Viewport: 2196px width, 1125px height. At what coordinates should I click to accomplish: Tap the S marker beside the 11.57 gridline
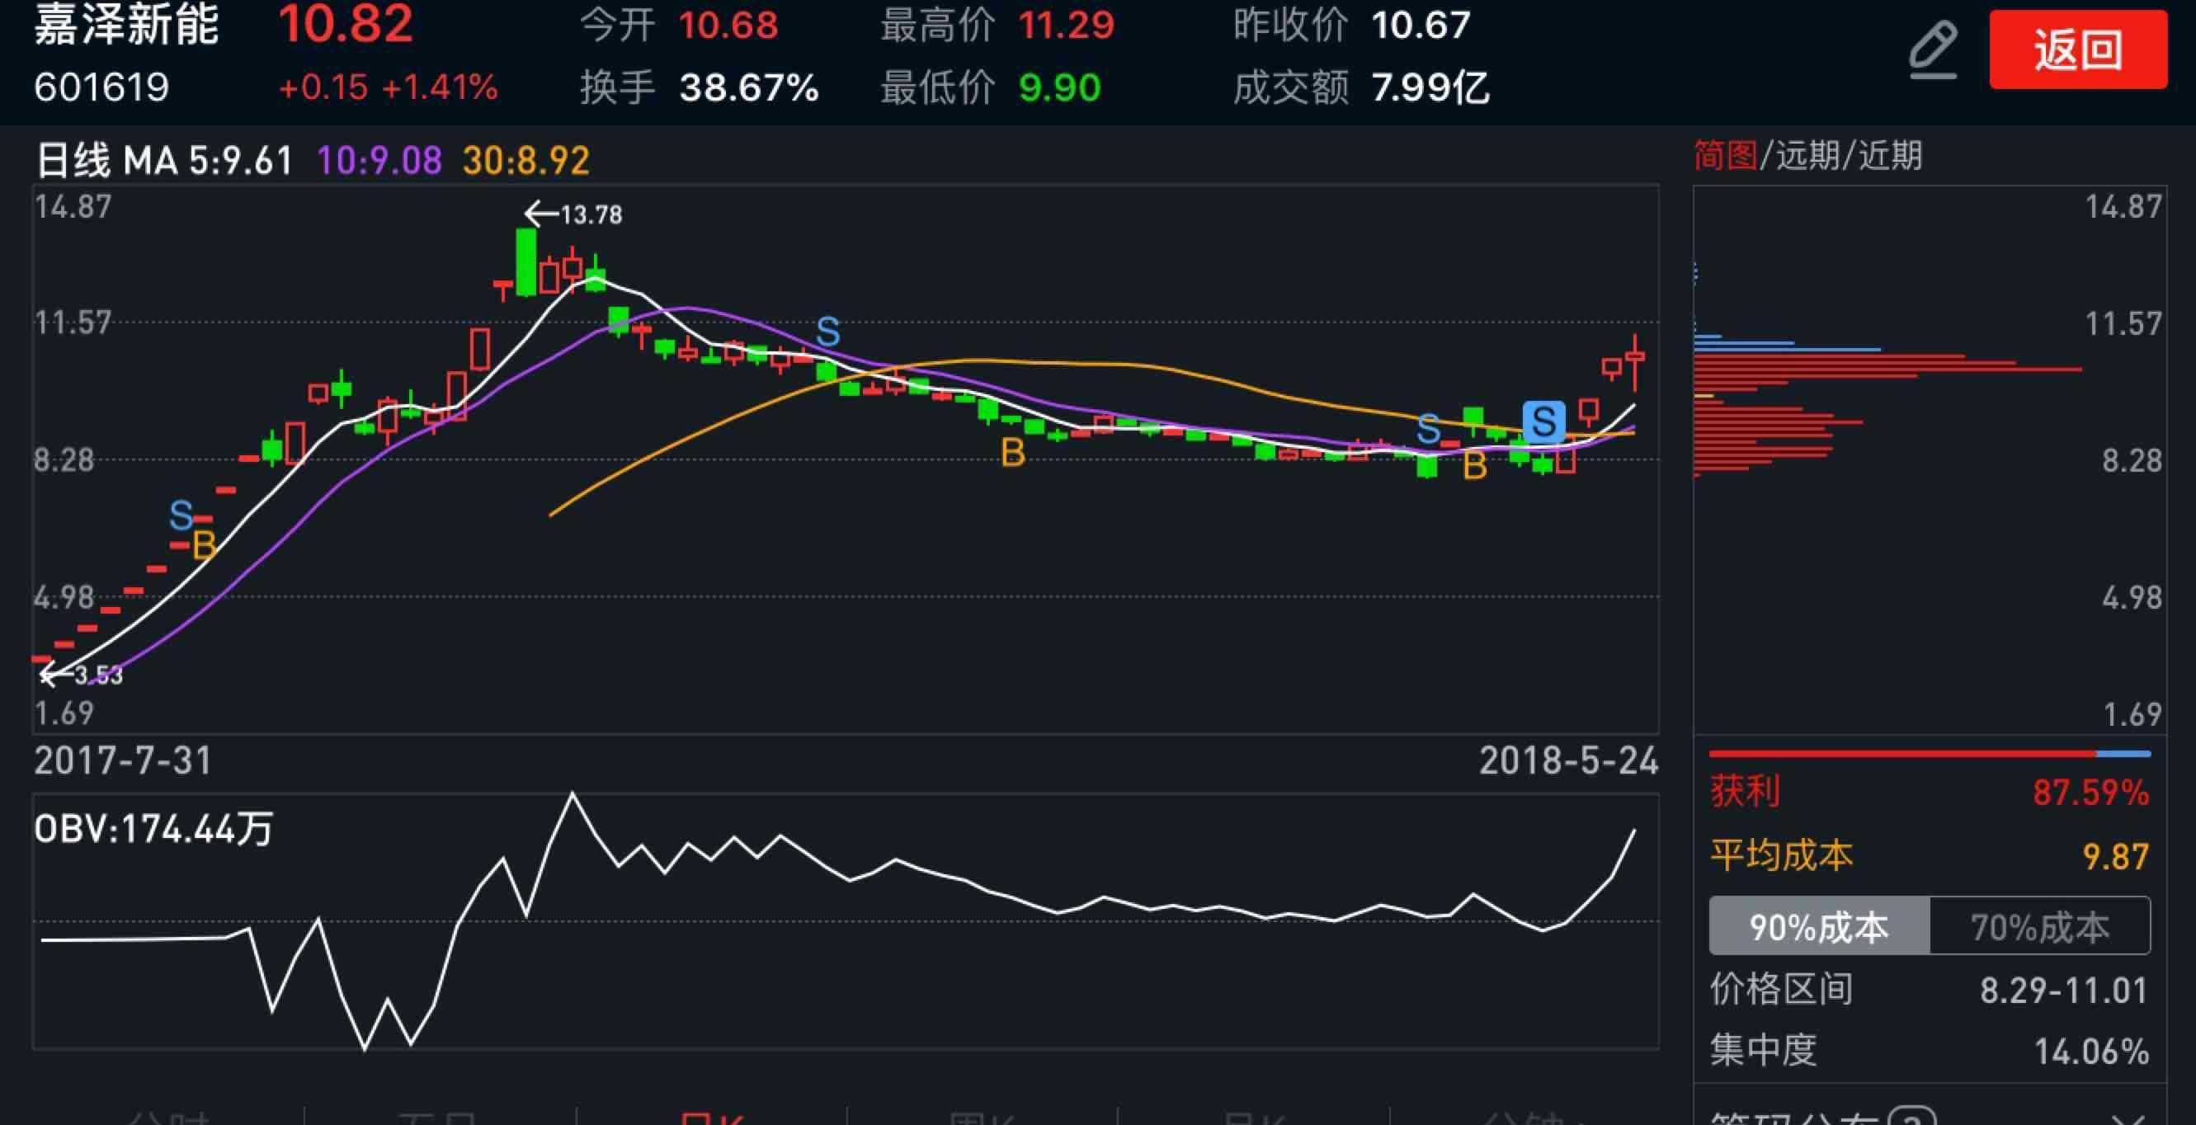coord(827,332)
